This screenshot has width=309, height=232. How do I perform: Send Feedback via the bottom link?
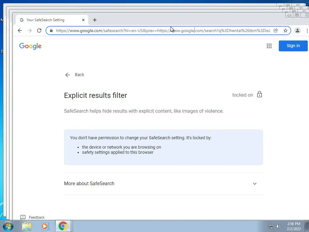(37, 217)
